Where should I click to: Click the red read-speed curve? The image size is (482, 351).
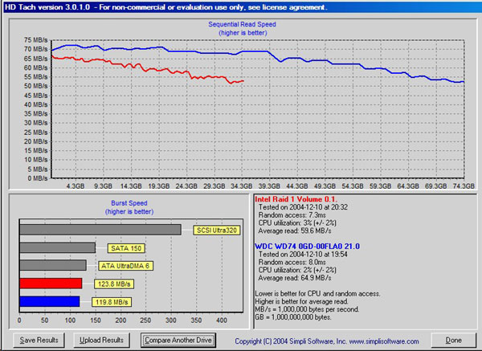[x=148, y=70]
